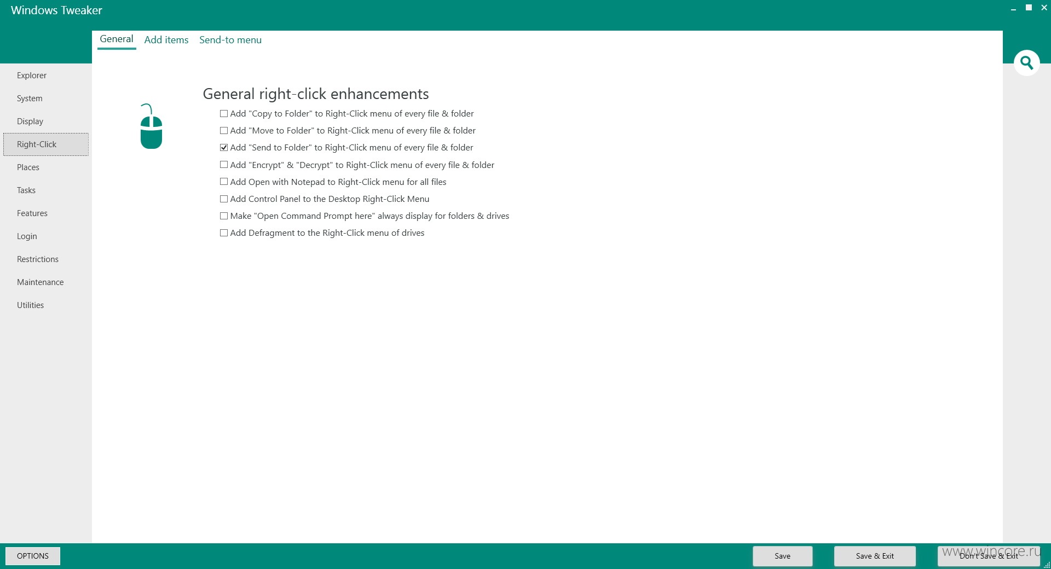This screenshot has width=1051, height=569.
Task: Click Save & Exit button
Action: (x=875, y=556)
